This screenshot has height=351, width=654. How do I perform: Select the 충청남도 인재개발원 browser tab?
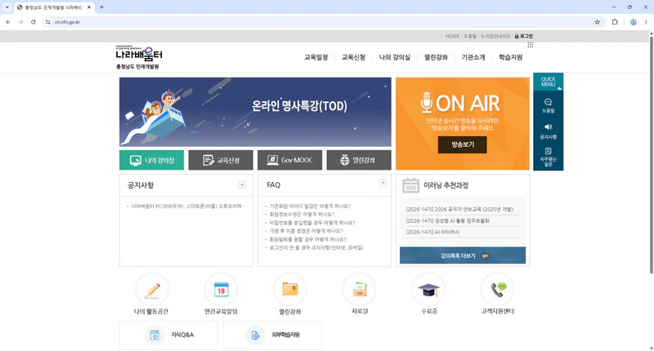53,7
